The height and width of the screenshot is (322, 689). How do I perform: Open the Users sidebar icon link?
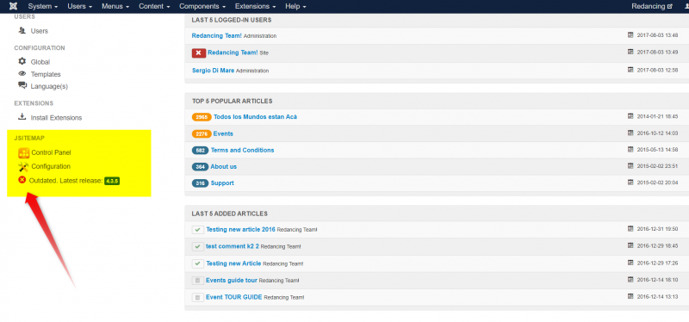click(22, 31)
